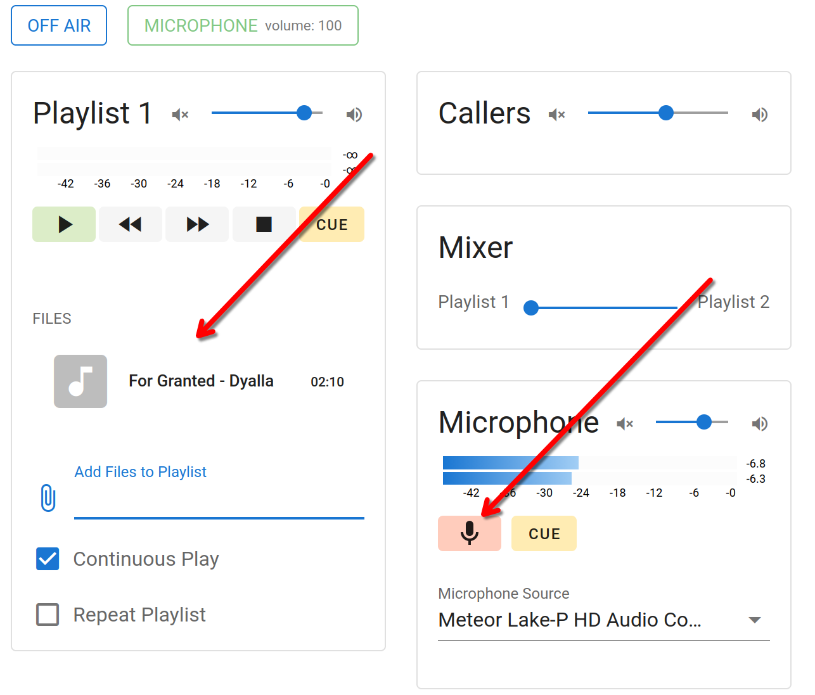815x695 pixels.
Task: Select the For Granted - Dyalla track
Action: [x=201, y=381]
